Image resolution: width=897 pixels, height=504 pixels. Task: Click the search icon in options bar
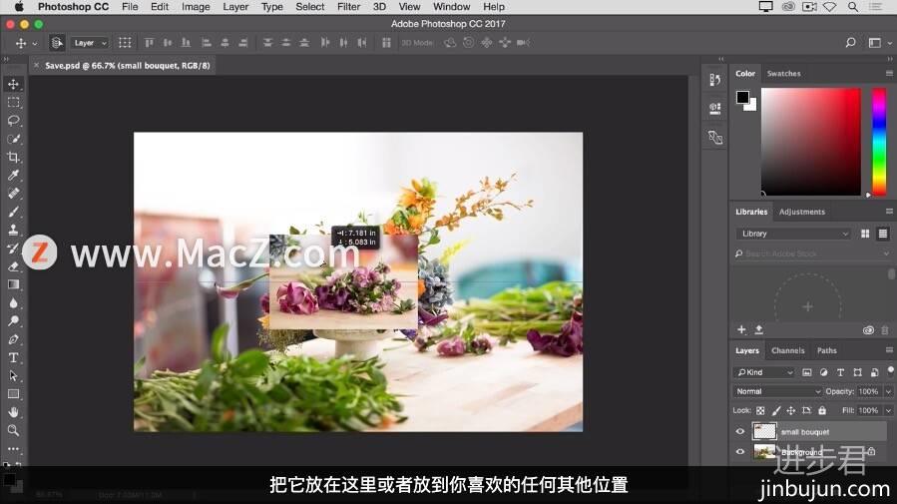pos(851,42)
